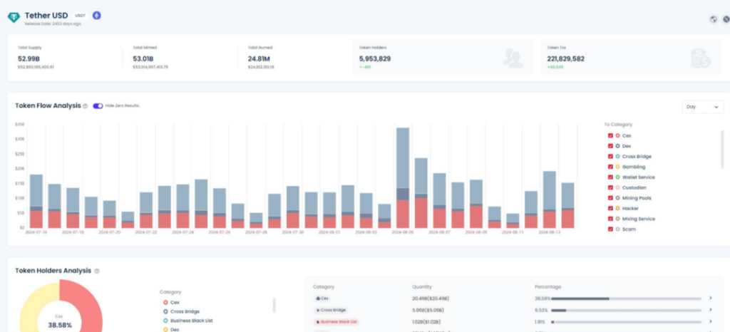Uncheck the Dex category checkbox
730x332 pixels.
click(610, 146)
